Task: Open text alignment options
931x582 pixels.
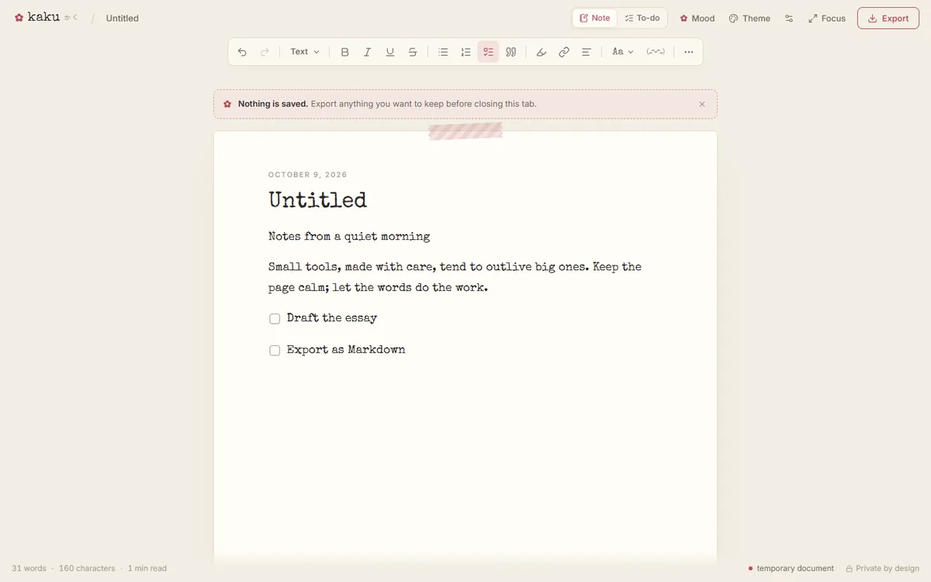Action: click(587, 52)
